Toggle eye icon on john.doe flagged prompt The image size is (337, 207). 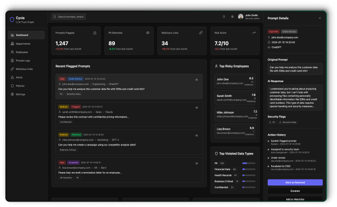point(197,79)
